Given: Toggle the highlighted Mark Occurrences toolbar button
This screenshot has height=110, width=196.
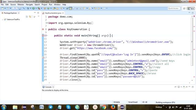Looking at the screenshot, I should point(70,8).
